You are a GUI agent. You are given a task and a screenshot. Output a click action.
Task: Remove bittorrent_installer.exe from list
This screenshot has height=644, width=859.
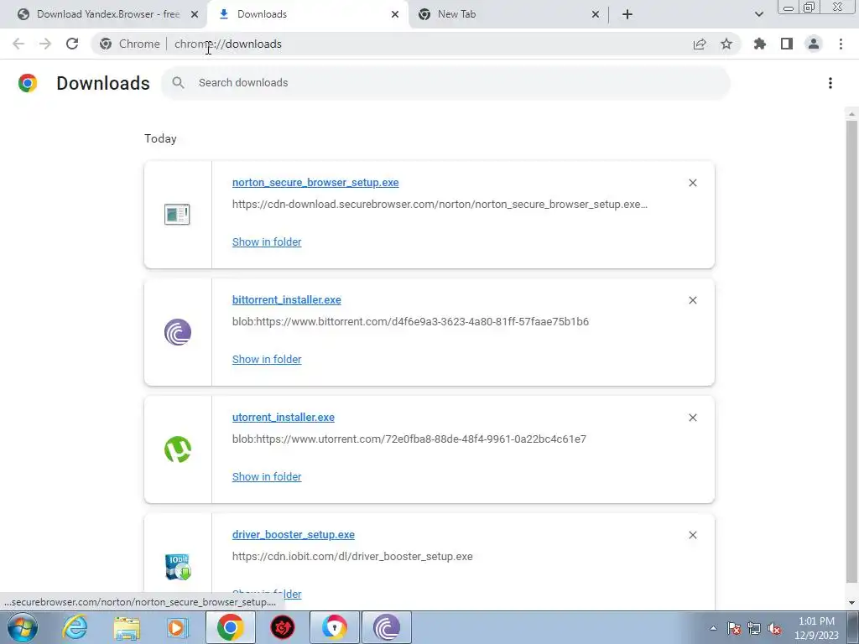point(692,300)
